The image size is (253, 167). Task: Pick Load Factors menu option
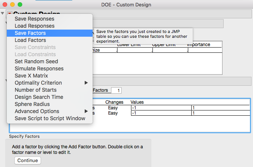click(x=30, y=40)
